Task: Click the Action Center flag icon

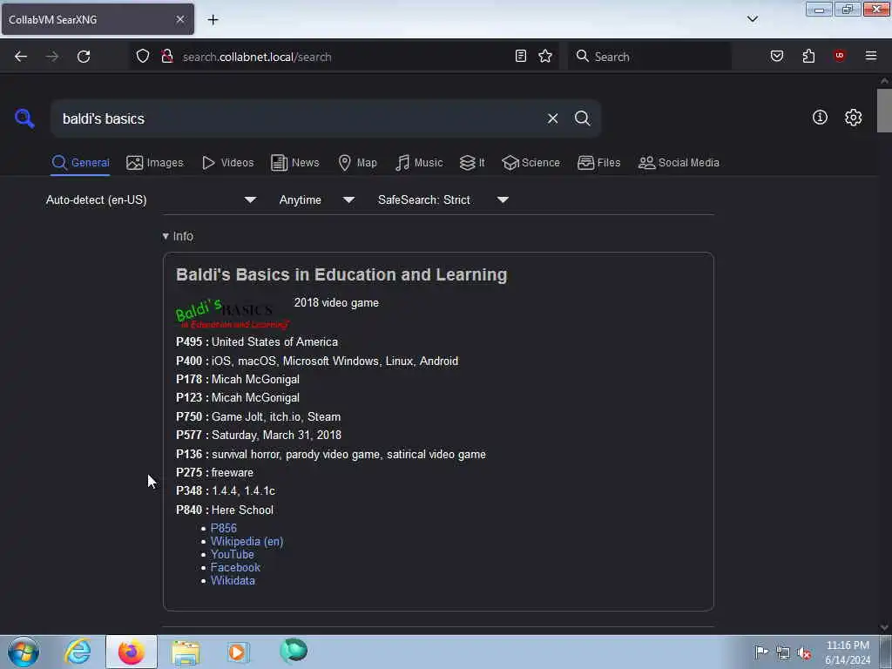Action: tap(761, 652)
